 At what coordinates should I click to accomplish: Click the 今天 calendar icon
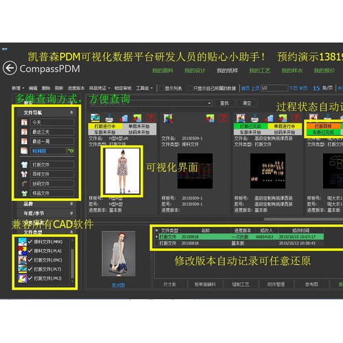tap(24, 122)
